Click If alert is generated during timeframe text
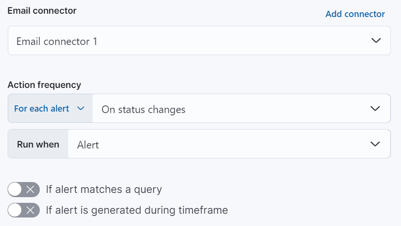This screenshot has width=401, height=226. (x=137, y=210)
